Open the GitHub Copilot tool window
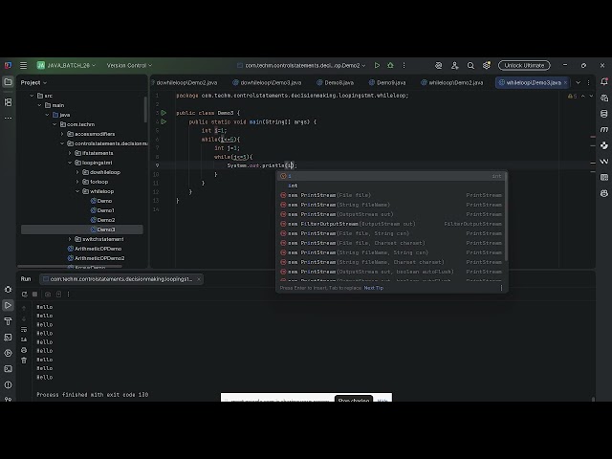The width and height of the screenshot is (612, 459). coord(604,193)
